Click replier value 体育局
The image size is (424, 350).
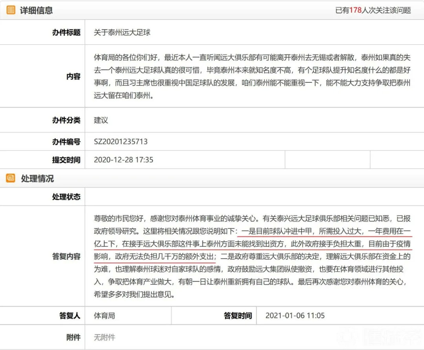pyautogui.click(x=104, y=315)
